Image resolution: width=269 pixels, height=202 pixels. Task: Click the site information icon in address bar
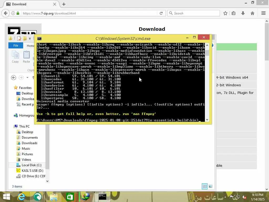(x=13, y=13)
